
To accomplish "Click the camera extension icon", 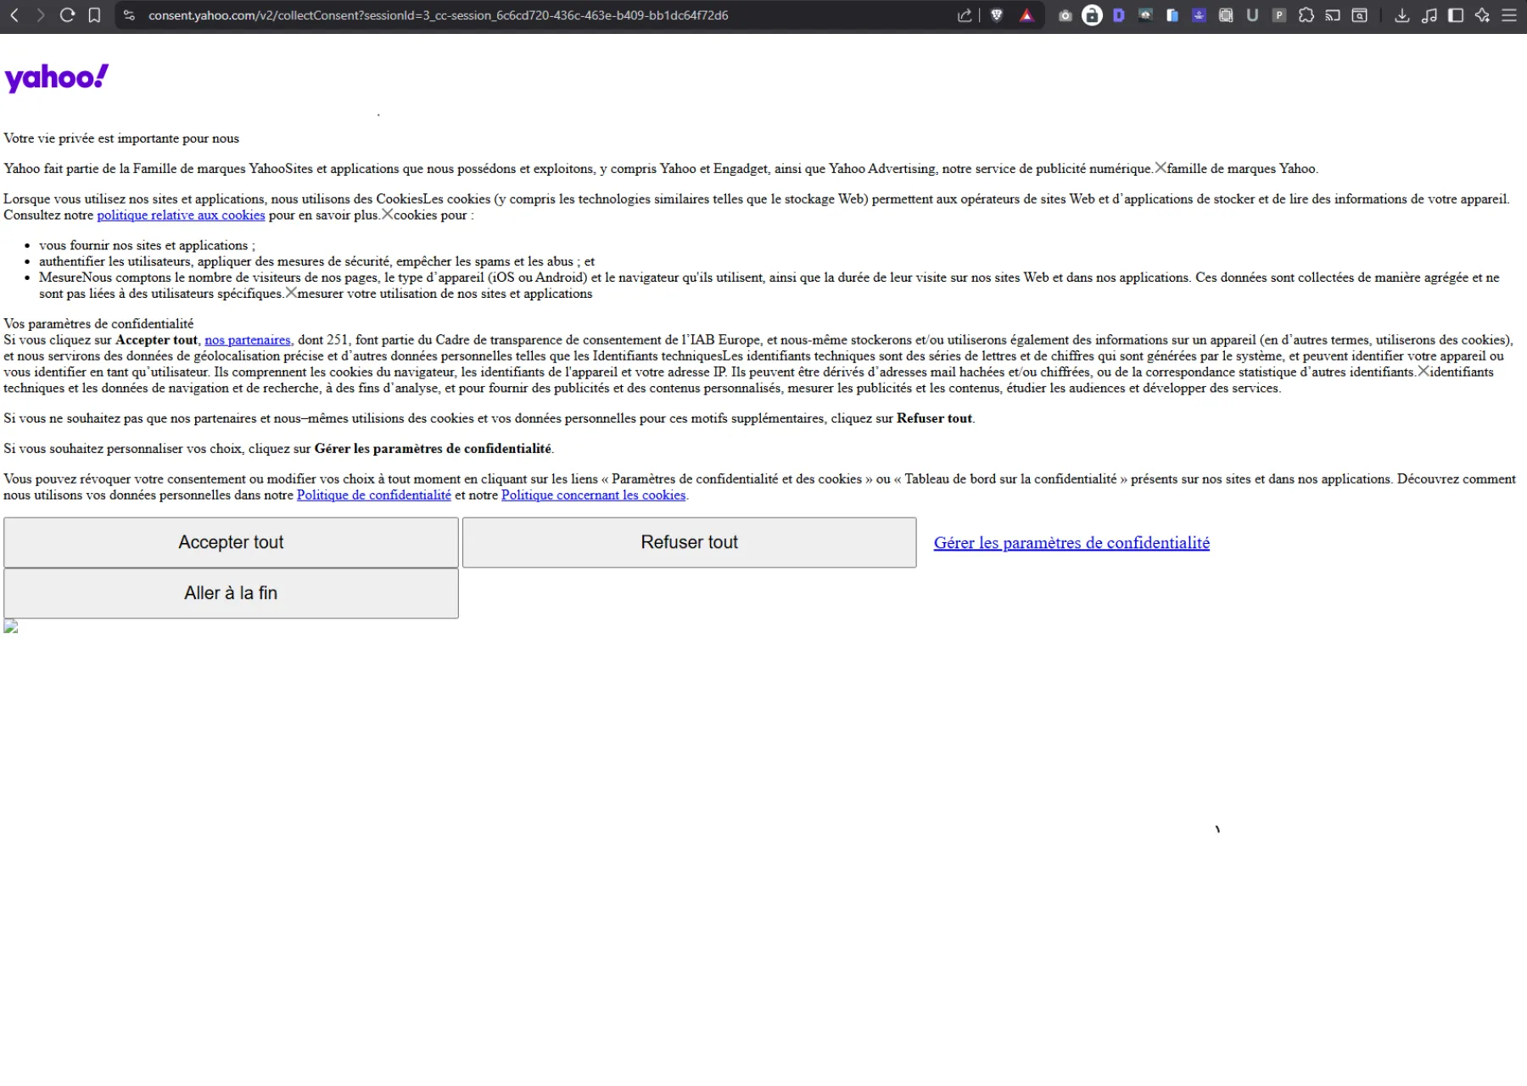I will (x=1066, y=15).
